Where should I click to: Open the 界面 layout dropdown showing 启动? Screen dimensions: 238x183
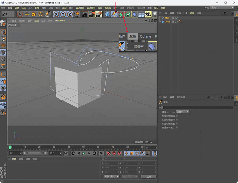click(222, 7)
